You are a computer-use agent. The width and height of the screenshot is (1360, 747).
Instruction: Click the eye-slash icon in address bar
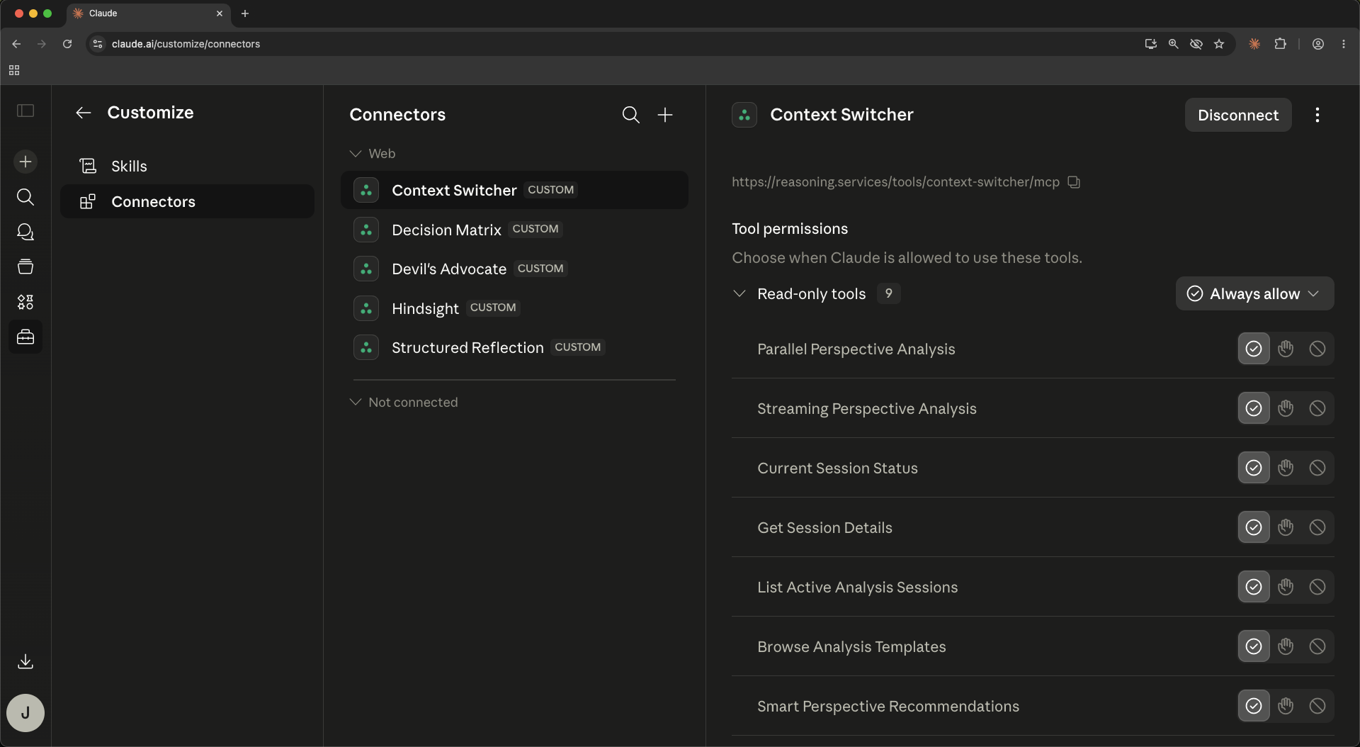[1196, 44]
